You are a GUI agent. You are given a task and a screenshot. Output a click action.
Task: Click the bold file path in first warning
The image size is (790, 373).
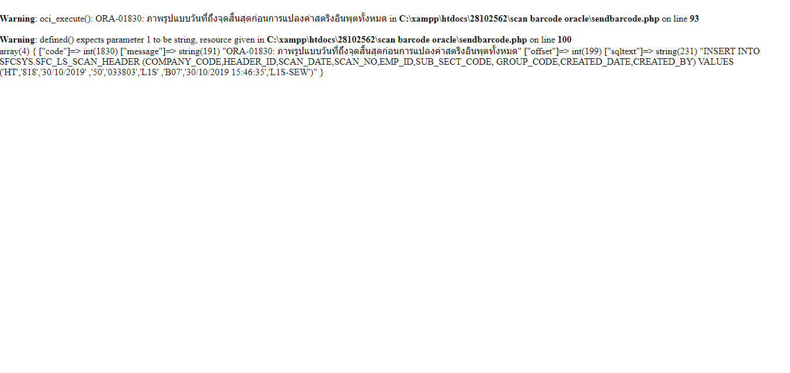pos(529,19)
